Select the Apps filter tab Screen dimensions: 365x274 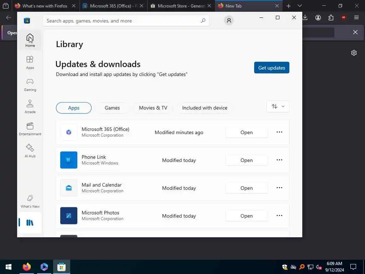tap(74, 108)
